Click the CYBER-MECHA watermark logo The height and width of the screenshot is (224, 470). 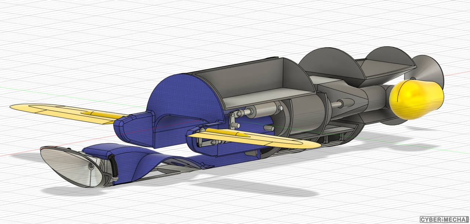point(444,219)
